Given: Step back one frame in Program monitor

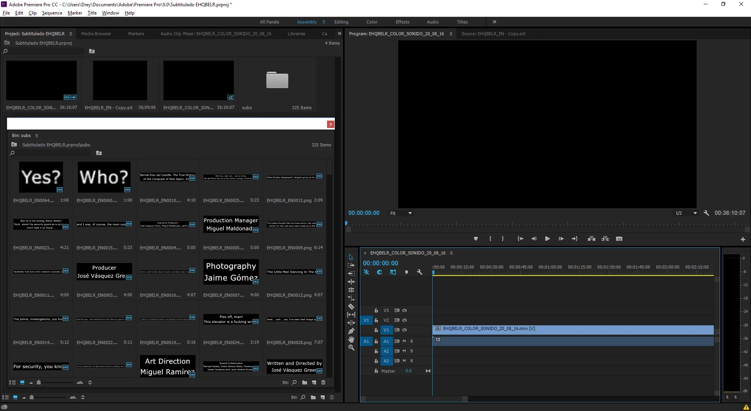Looking at the screenshot, I should pyautogui.click(x=534, y=239).
